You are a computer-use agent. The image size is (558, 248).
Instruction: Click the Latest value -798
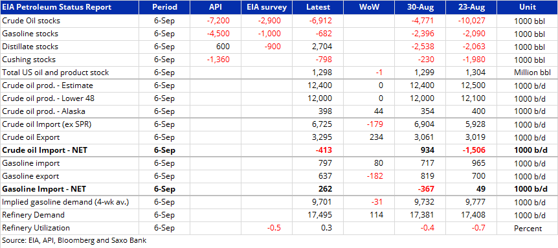click(x=324, y=60)
